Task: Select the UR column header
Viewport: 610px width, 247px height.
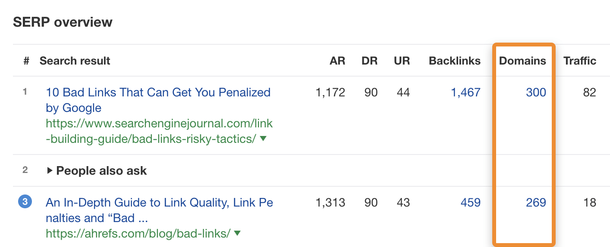Action: 402,61
